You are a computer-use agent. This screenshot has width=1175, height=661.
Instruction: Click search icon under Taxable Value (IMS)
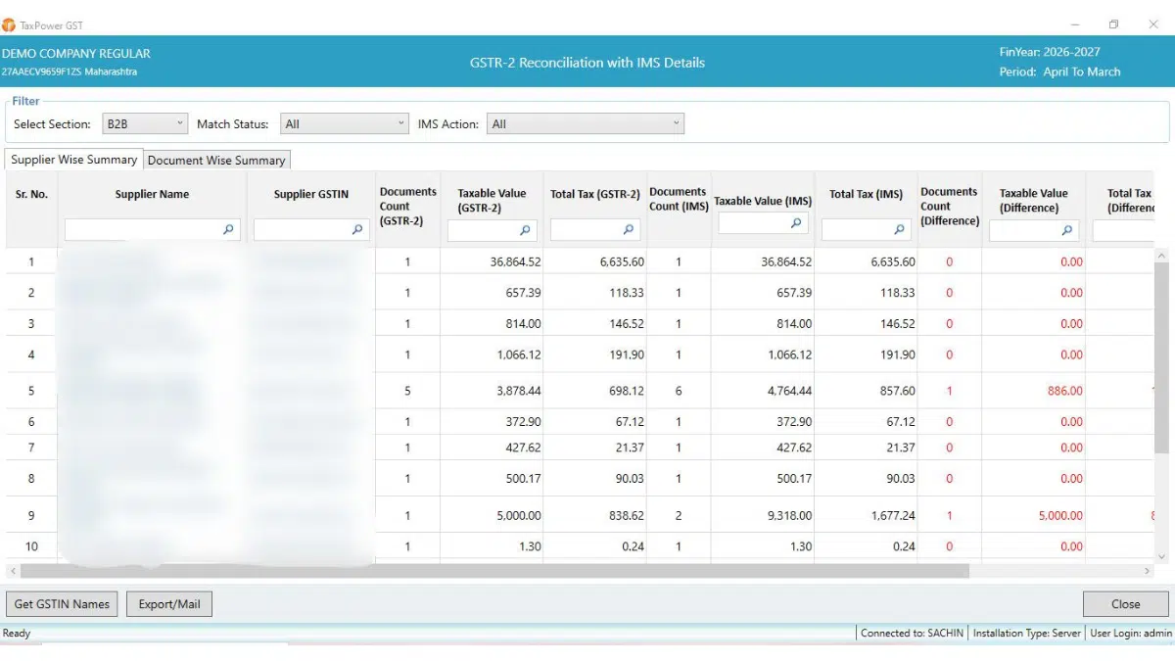(796, 223)
